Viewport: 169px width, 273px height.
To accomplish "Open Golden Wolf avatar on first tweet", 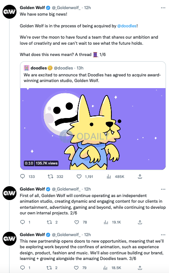I will (10, 12).
